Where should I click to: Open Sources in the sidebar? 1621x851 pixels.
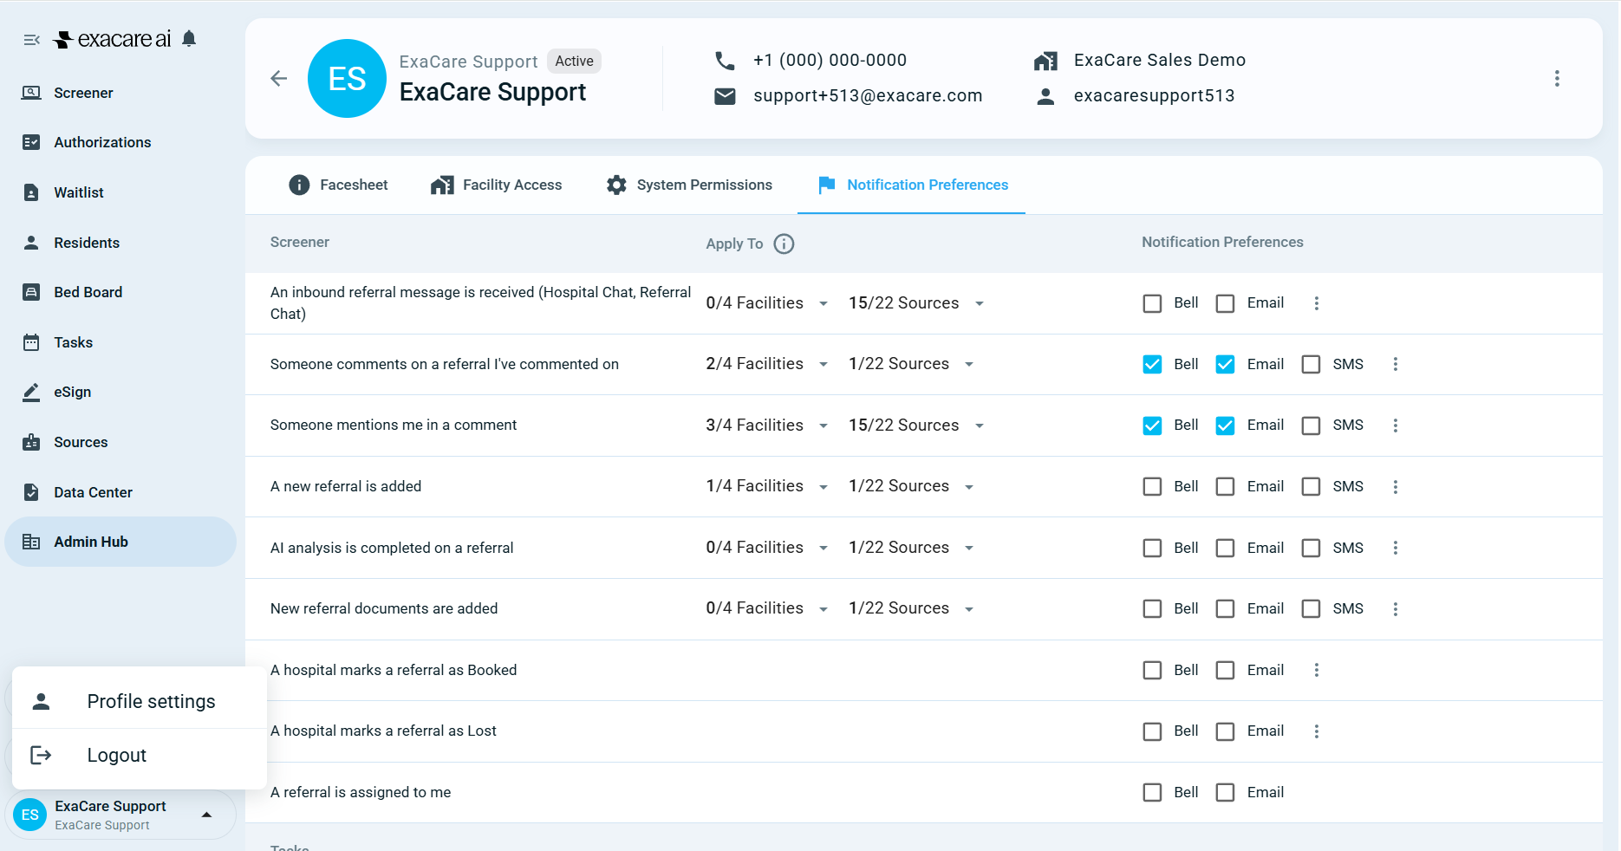[x=120, y=442]
